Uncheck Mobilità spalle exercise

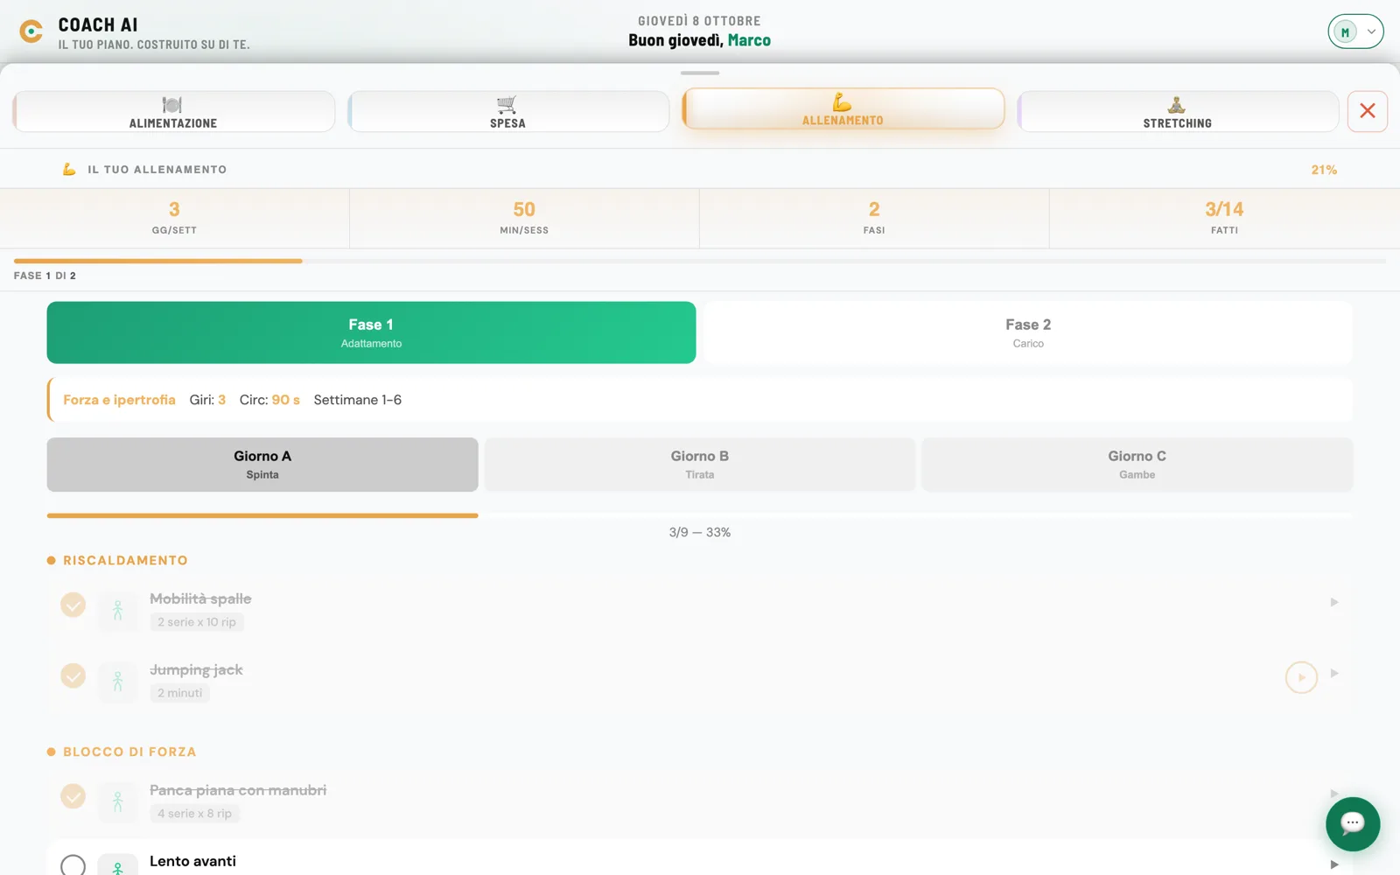pyautogui.click(x=73, y=605)
